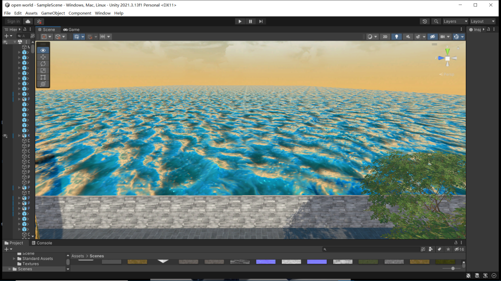Viewport: 501px width, 281px height.
Task: Open the Layers dropdown
Action: click(x=454, y=21)
